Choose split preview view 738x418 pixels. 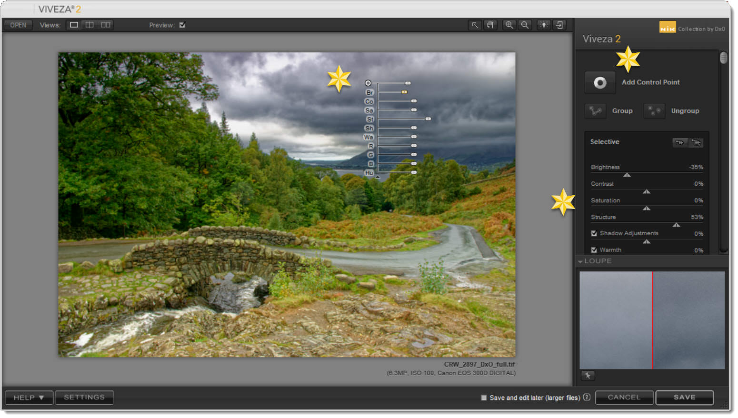point(90,25)
